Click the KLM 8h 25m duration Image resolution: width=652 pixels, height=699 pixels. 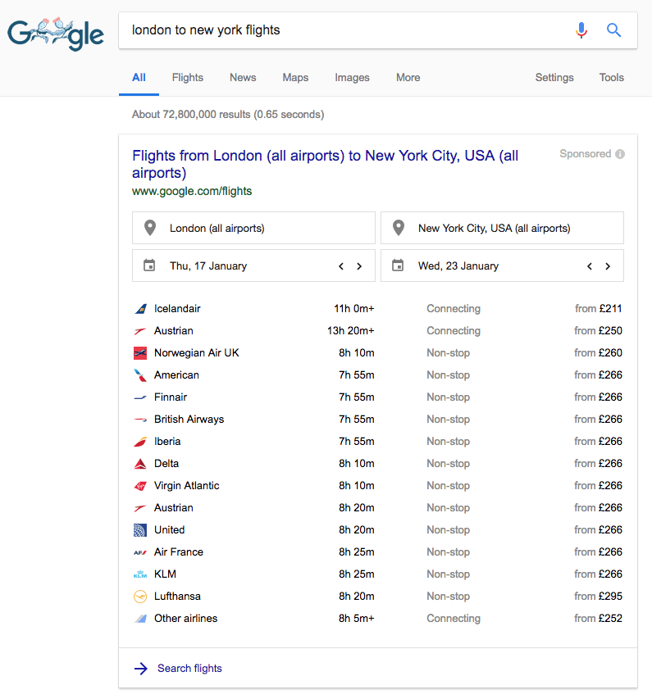(x=357, y=574)
